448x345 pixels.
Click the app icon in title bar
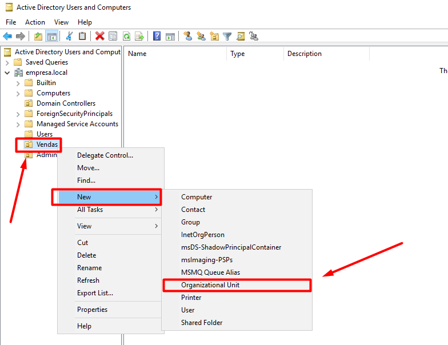(9, 7)
